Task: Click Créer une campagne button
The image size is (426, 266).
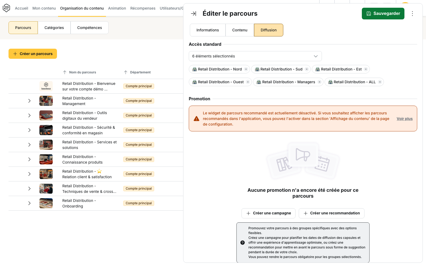Action: point(268,213)
